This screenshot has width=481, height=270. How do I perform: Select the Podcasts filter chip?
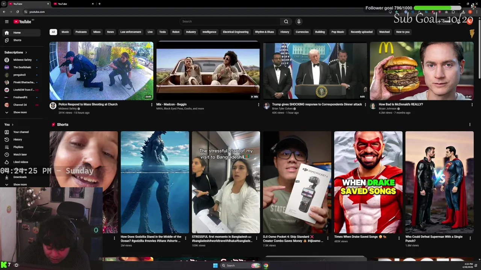pos(81,32)
